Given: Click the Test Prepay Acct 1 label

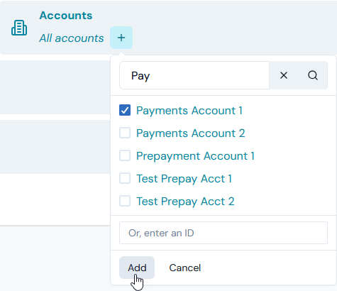Looking at the screenshot, I should tap(184, 179).
